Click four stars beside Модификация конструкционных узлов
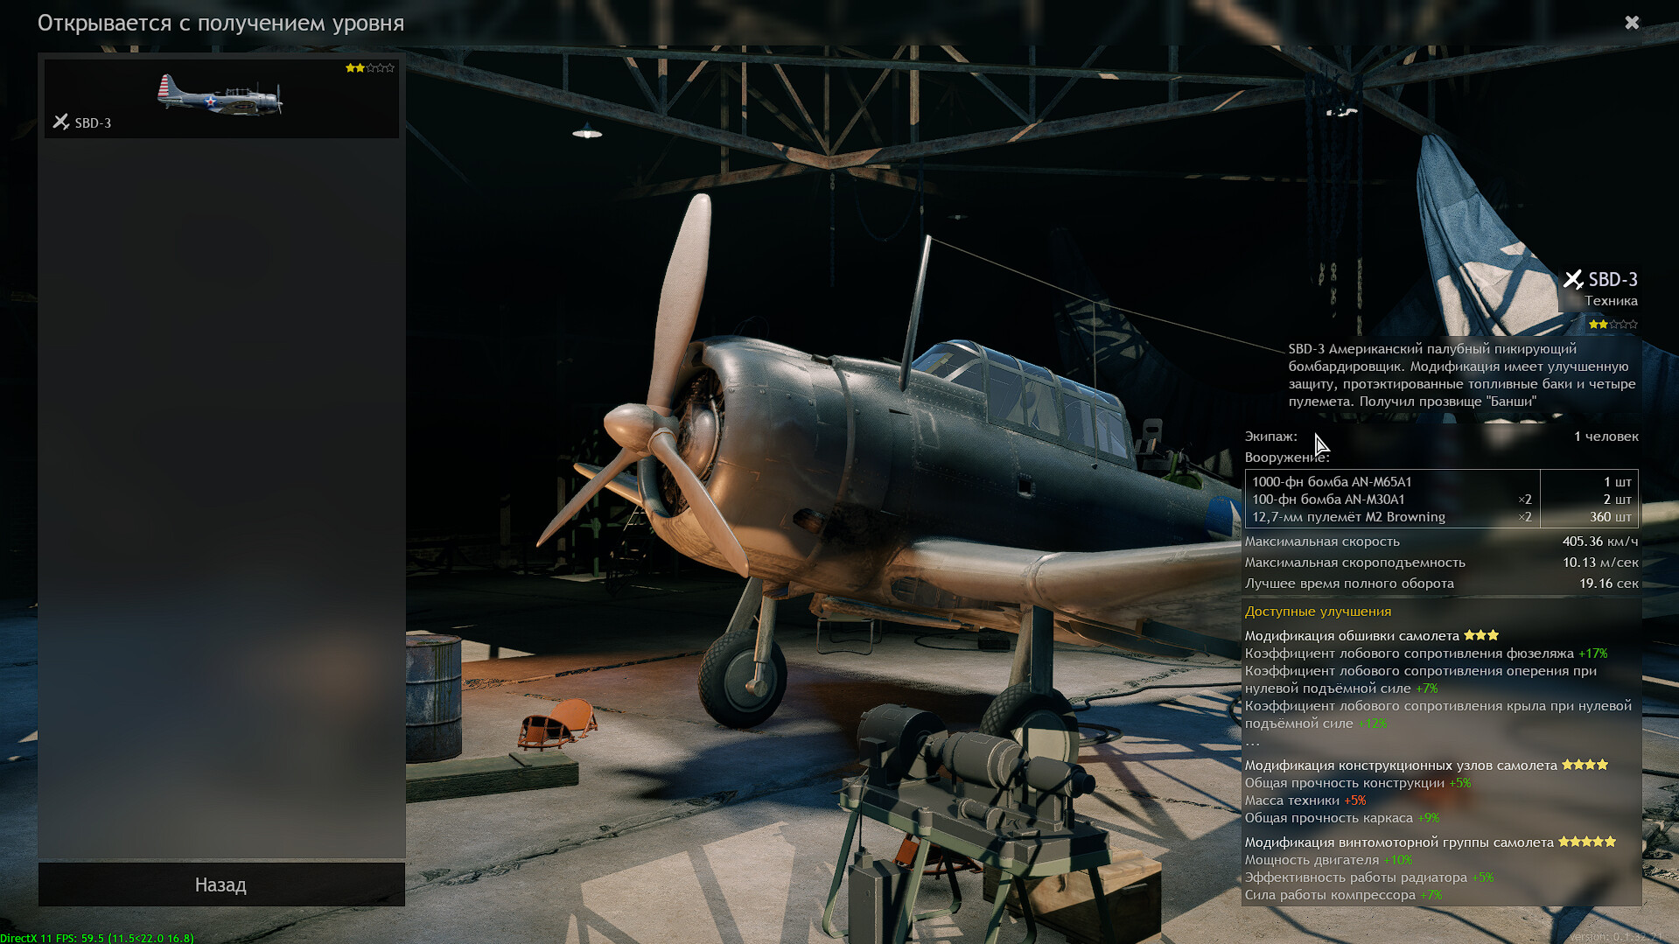 tap(1585, 766)
